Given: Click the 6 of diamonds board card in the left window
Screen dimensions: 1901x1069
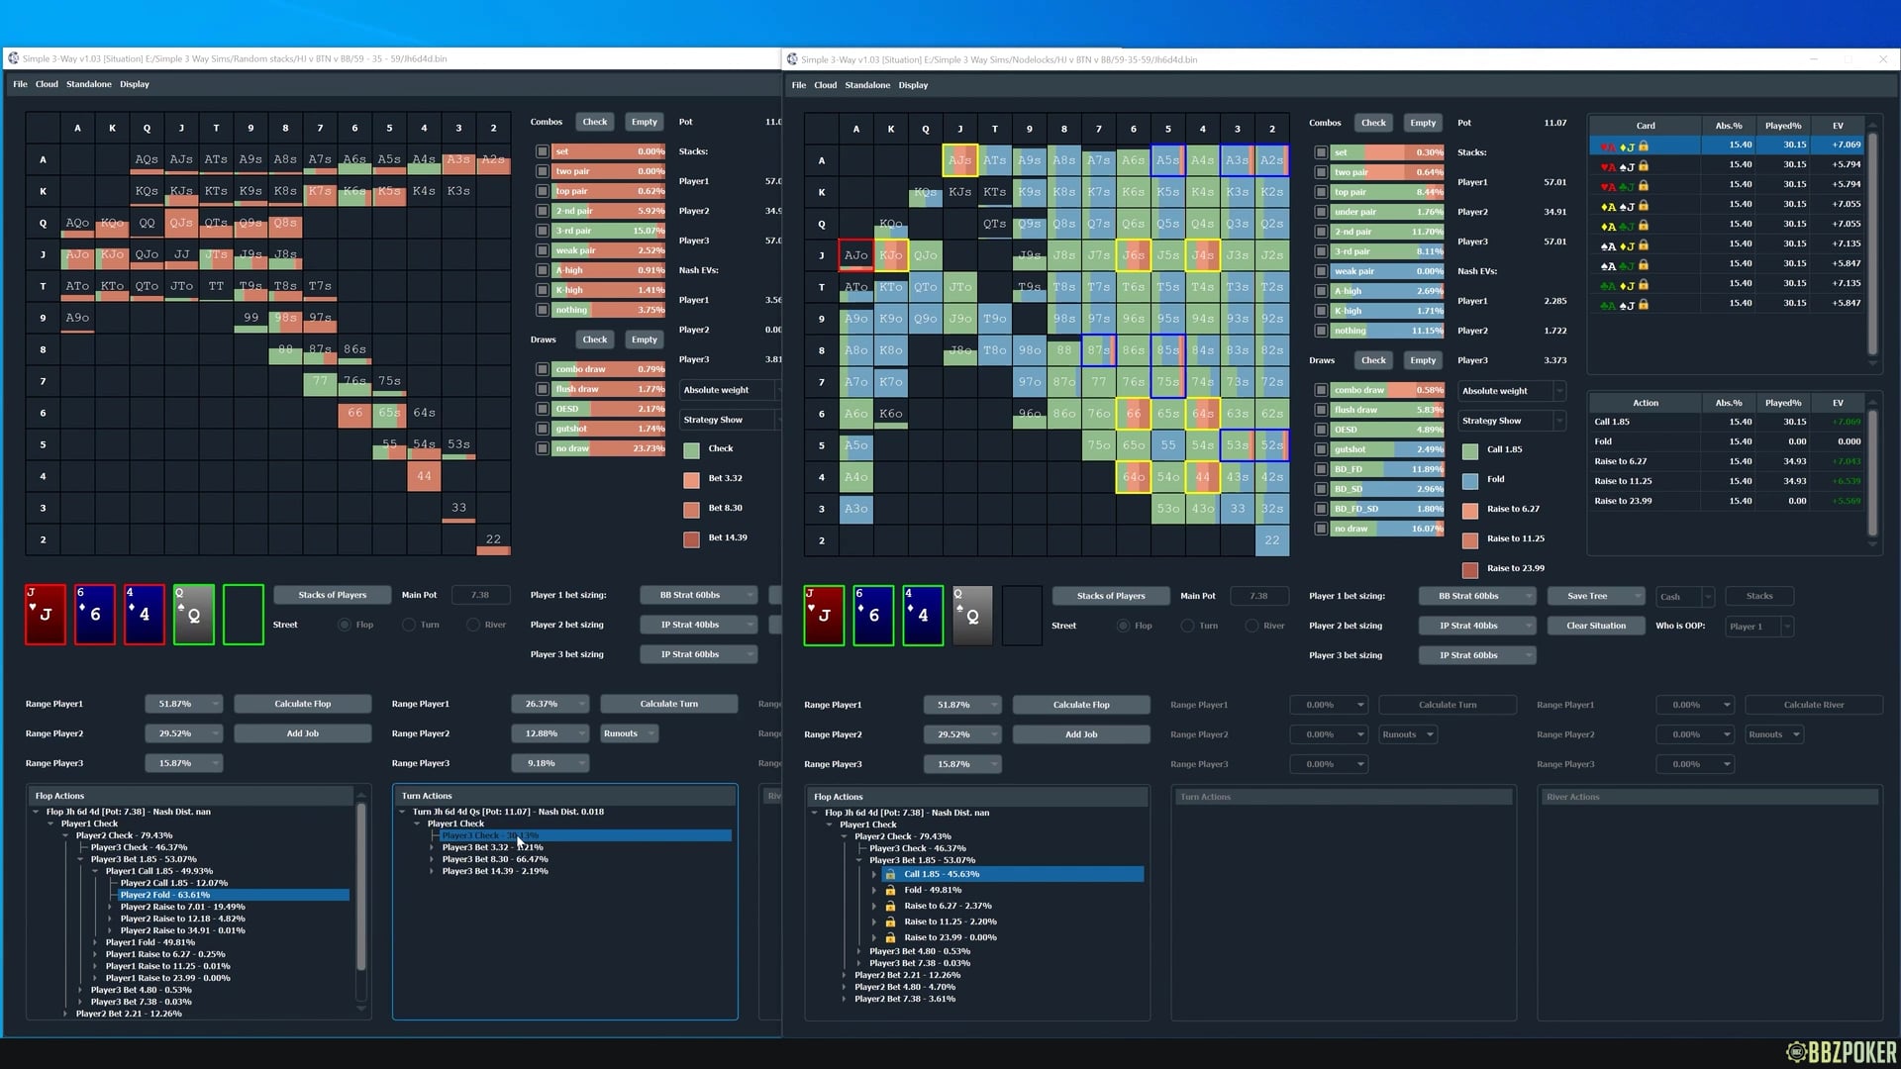Looking at the screenshot, I should point(95,615).
